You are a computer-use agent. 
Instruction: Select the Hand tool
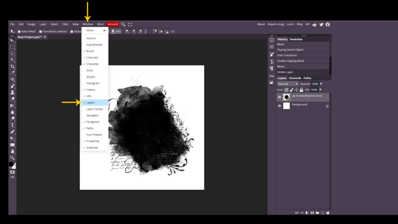12,151
